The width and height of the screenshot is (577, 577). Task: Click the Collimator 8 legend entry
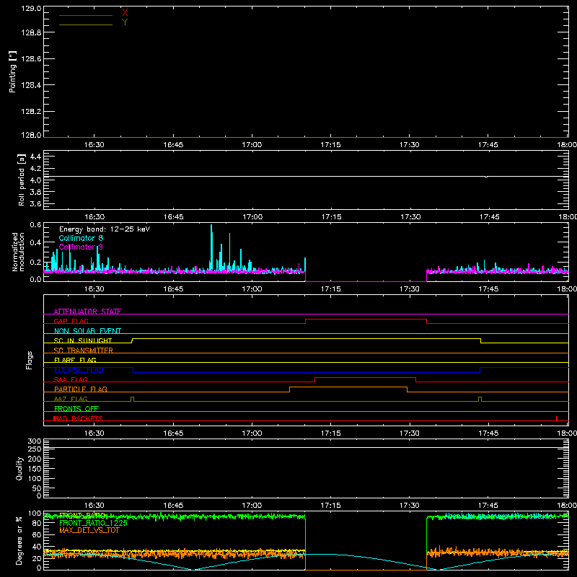tap(81, 238)
